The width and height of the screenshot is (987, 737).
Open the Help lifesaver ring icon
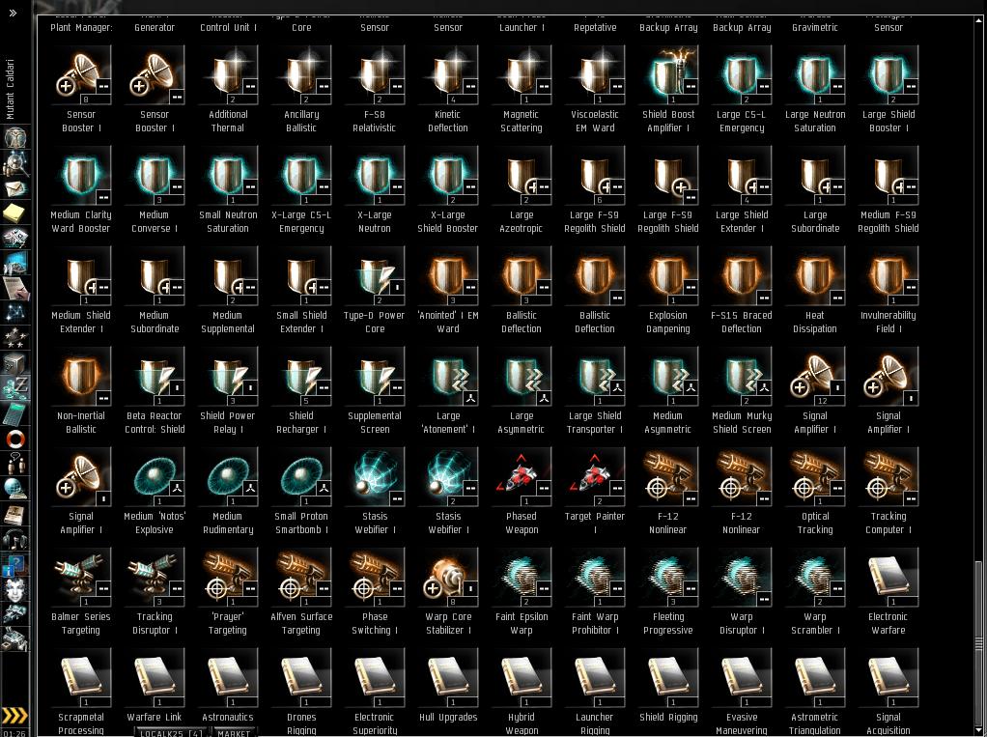pyautogui.click(x=15, y=438)
